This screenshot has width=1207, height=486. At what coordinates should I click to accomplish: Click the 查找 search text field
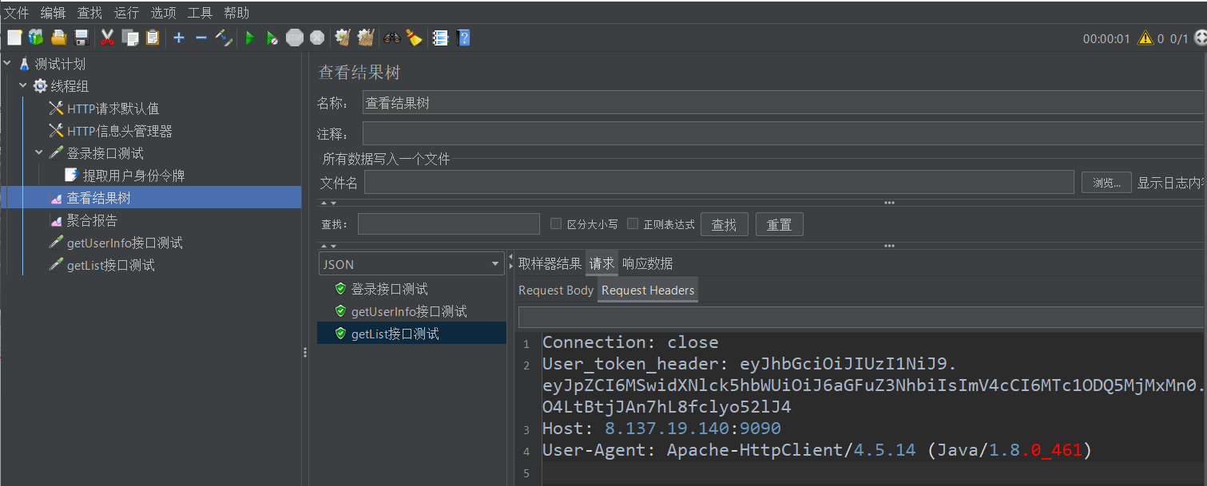pos(449,224)
